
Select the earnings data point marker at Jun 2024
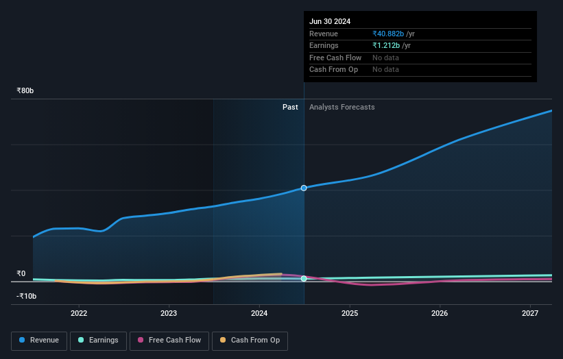pos(304,279)
